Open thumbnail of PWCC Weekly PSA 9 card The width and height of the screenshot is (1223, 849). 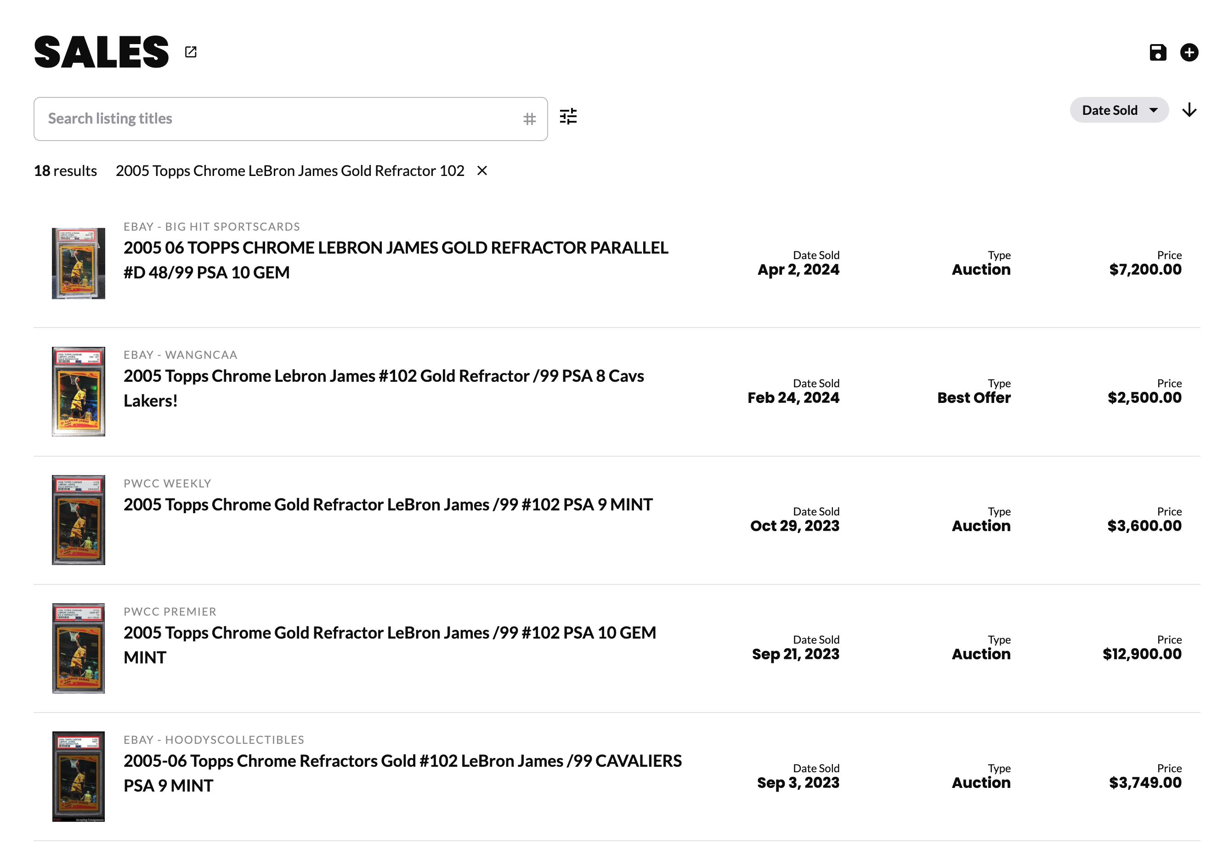click(78, 520)
